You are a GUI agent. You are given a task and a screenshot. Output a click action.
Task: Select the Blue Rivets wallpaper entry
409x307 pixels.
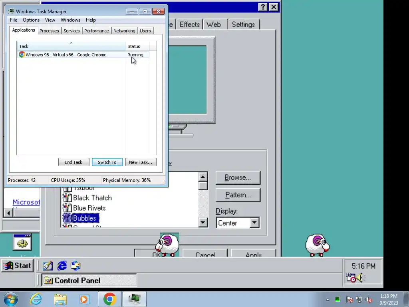tap(89, 208)
